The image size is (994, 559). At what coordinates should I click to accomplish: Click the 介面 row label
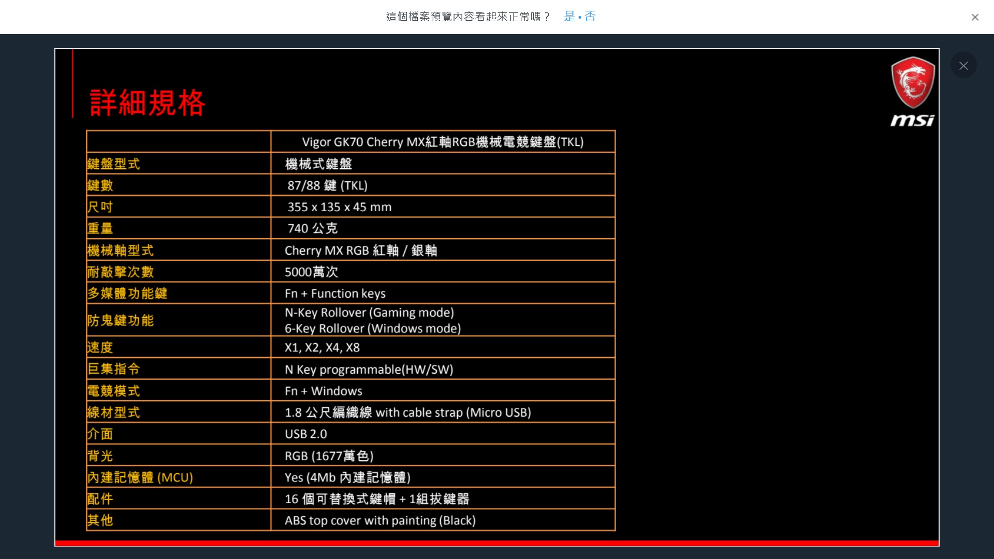tap(100, 434)
